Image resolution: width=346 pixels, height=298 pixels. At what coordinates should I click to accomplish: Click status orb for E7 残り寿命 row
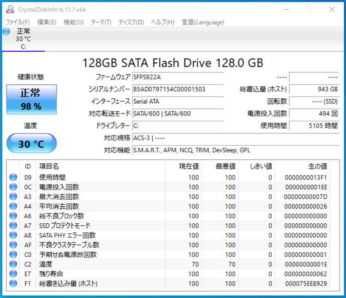tap(13, 274)
